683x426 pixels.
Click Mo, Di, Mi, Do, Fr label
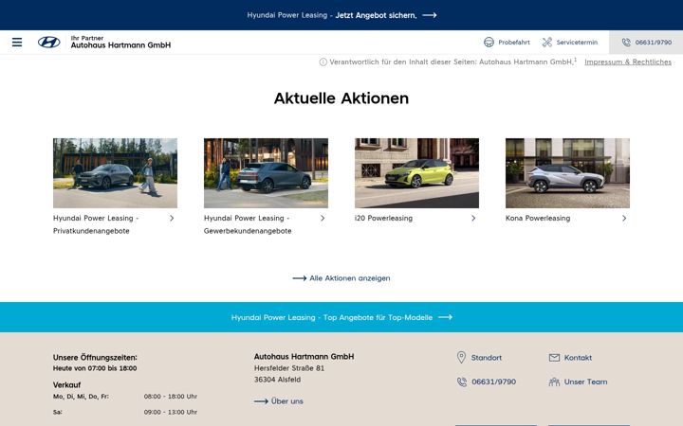(81, 397)
